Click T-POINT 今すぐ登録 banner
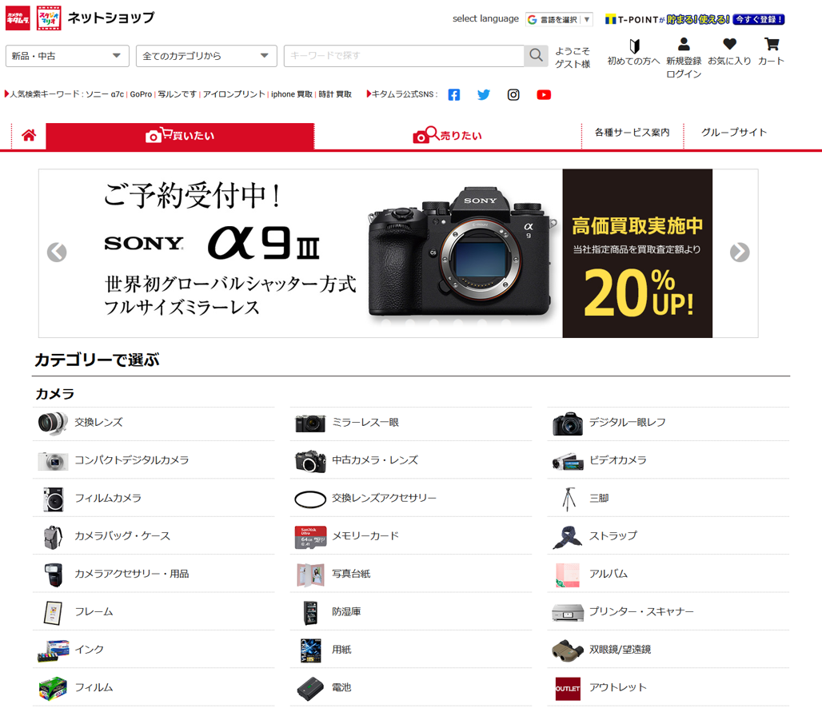This screenshot has width=822, height=708. click(x=695, y=20)
